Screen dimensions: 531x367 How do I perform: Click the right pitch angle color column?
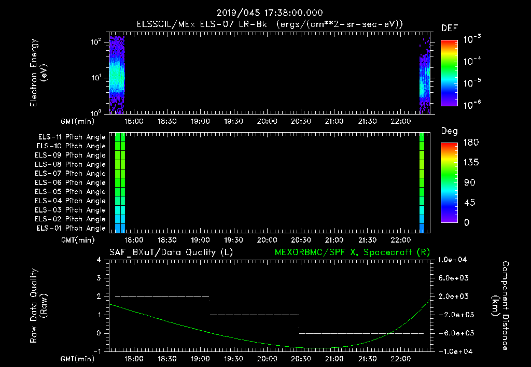pyautogui.click(x=422, y=183)
